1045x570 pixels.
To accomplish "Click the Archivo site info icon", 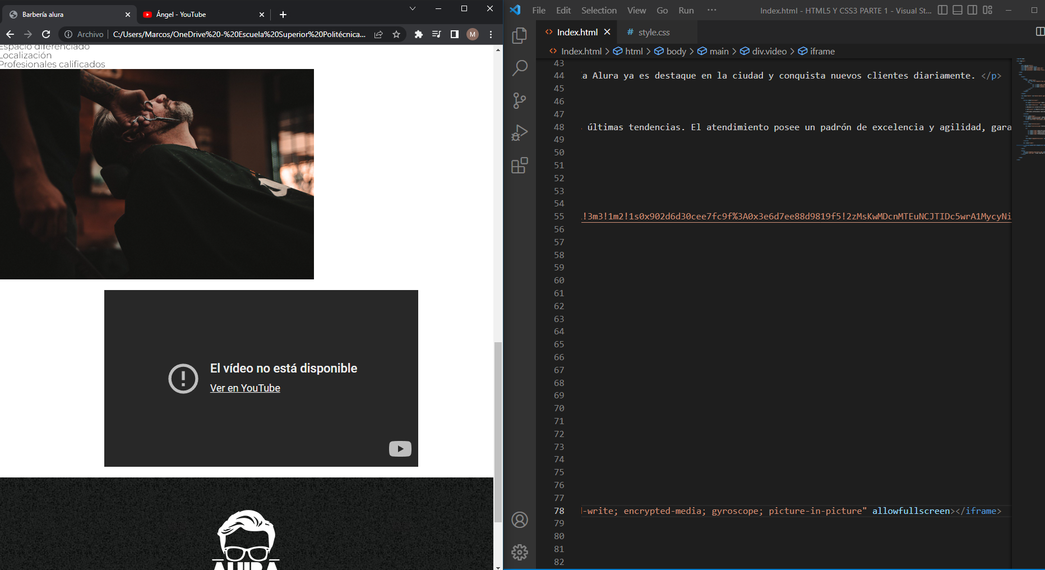I will (x=68, y=34).
